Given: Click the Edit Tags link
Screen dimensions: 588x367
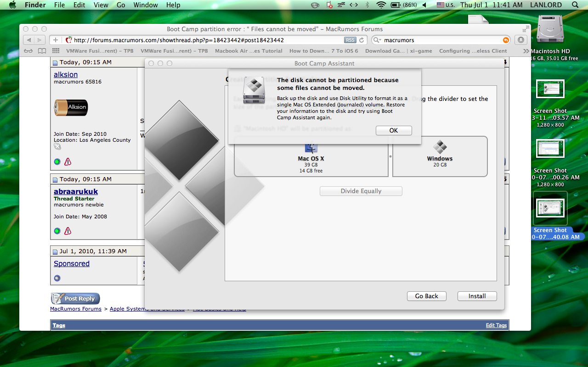Looking at the screenshot, I should [496, 325].
